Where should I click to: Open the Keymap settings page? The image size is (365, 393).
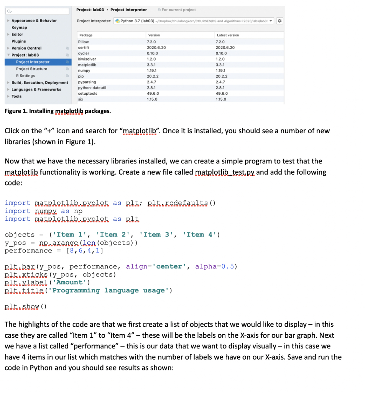click(x=19, y=28)
